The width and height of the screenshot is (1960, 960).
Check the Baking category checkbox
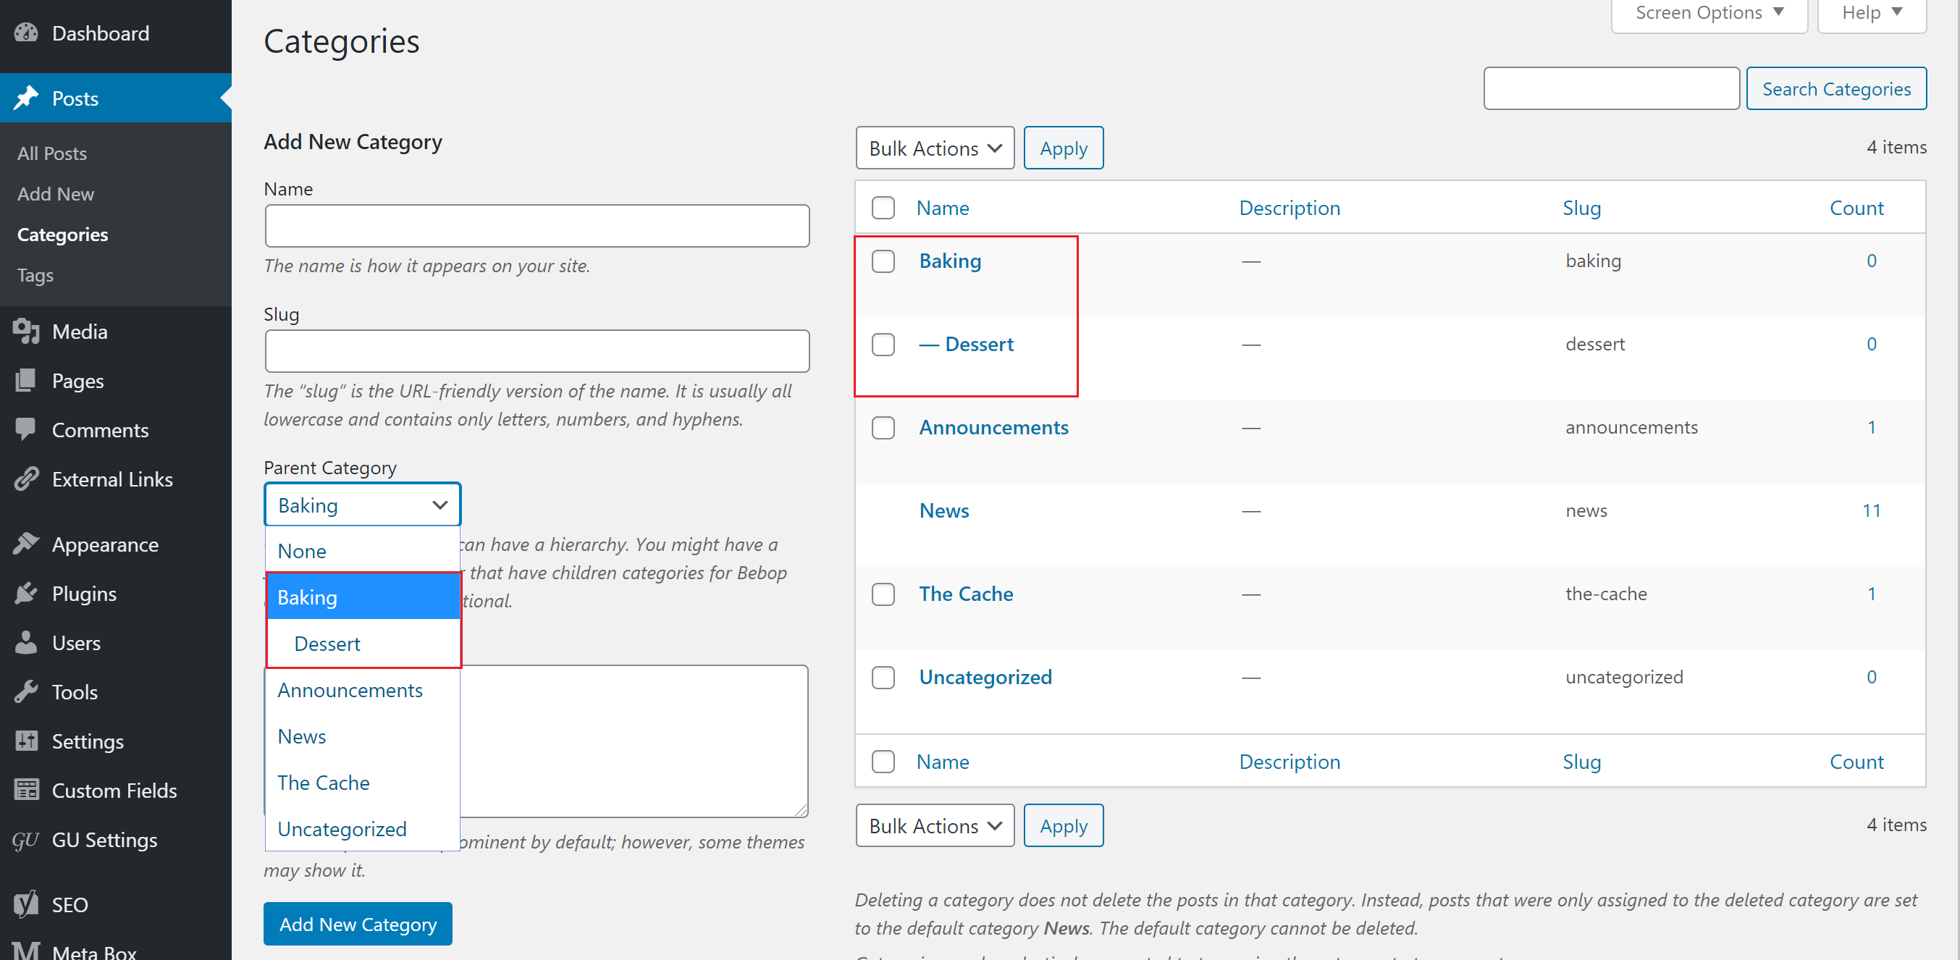883,261
